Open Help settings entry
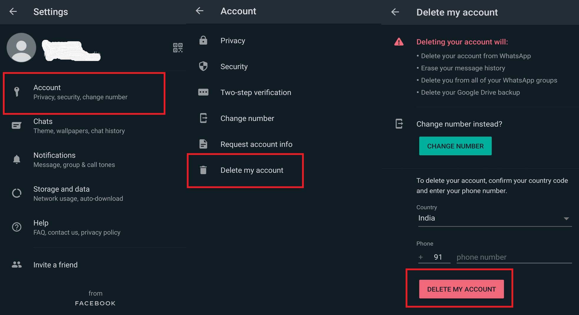Screen dimensions: 579x315 (x=93, y=227)
